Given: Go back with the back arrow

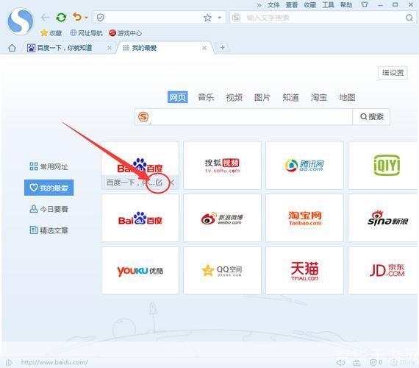Looking at the screenshot, I should click(46, 18).
